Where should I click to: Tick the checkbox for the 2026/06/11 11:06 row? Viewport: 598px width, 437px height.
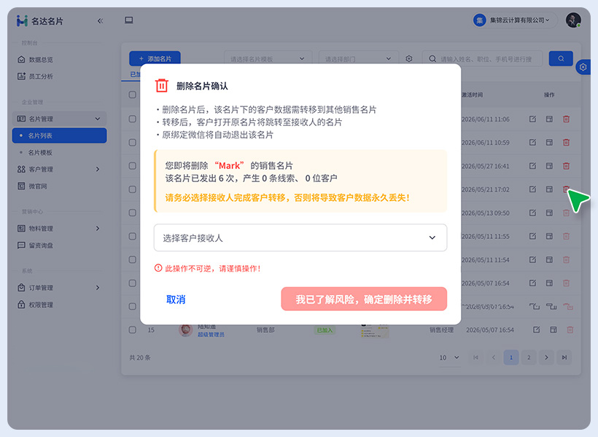pyautogui.click(x=132, y=119)
